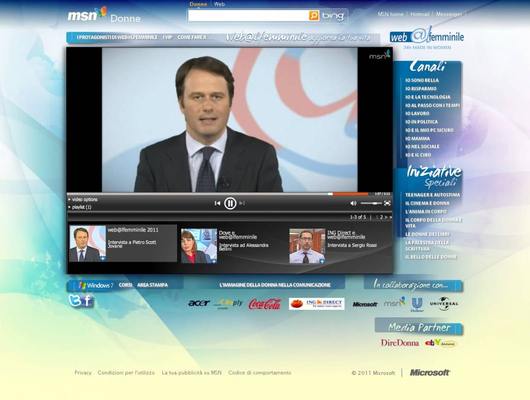Click the small MSN logo in partners row
This screenshot has width=530, height=400.
394,303
